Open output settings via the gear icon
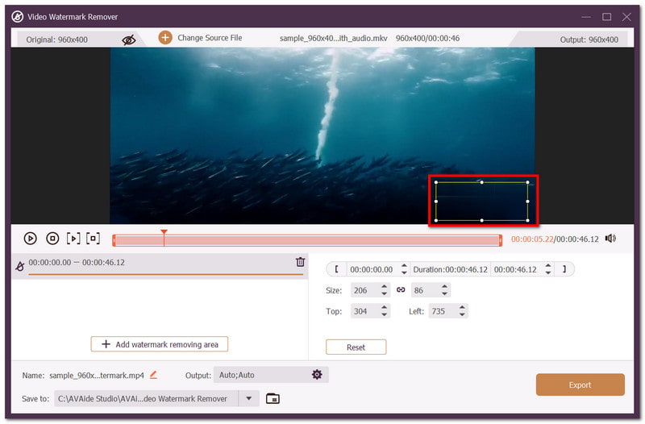This screenshot has width=645, height=424. tap(317, 375)
